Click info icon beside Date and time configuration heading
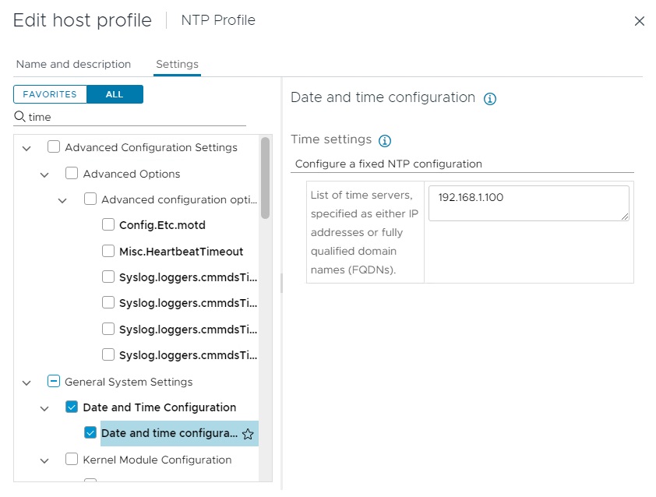 pyautogui.click(x=490, y=99)
